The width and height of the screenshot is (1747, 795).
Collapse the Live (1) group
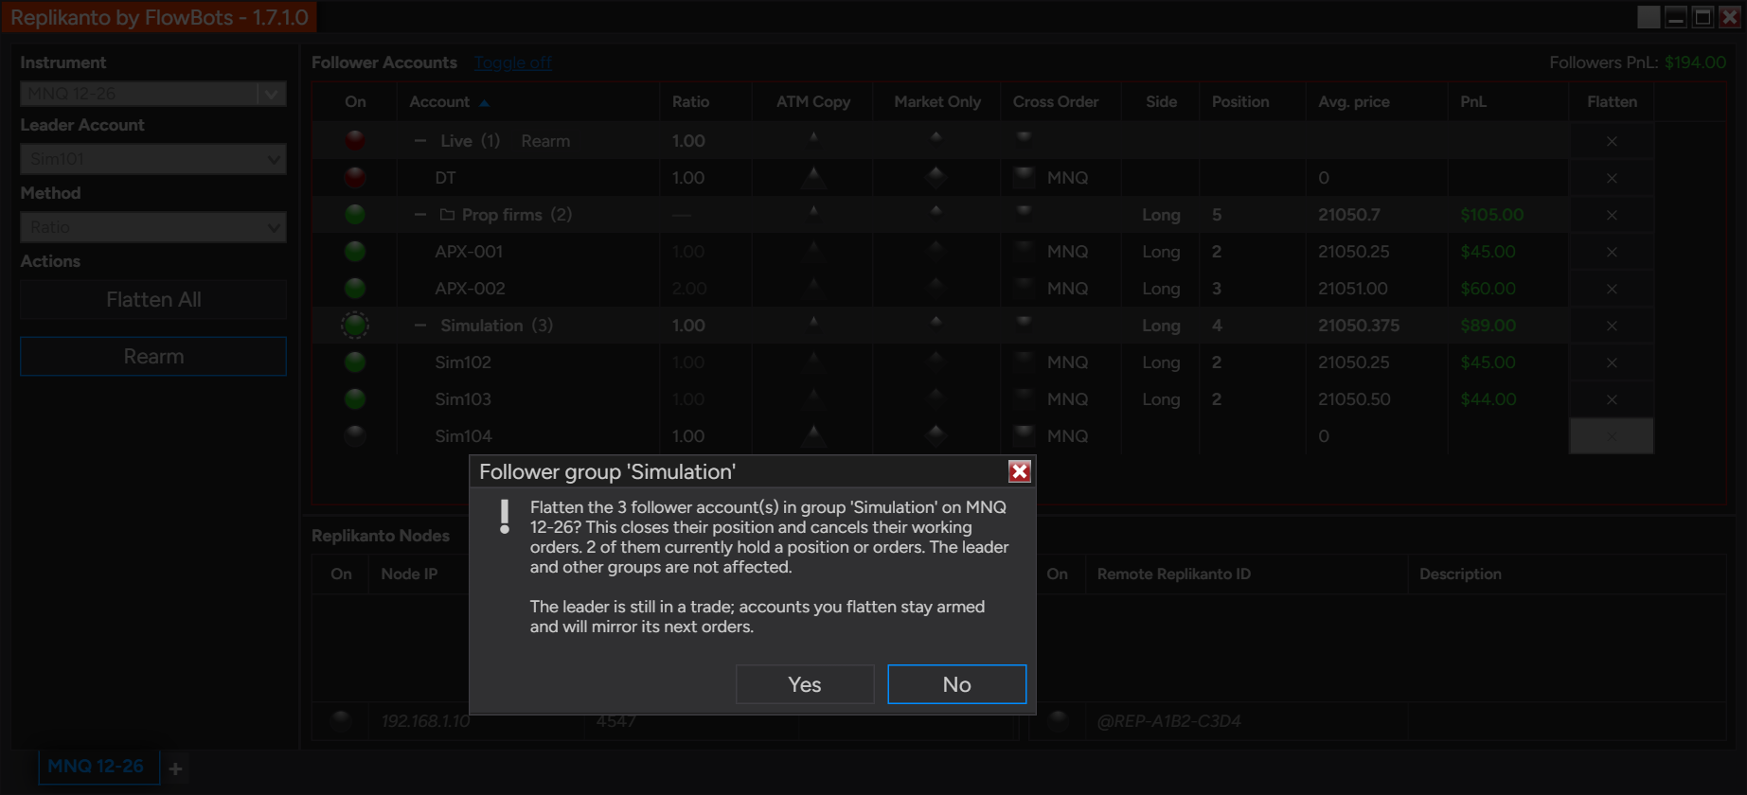coord(420,141)
